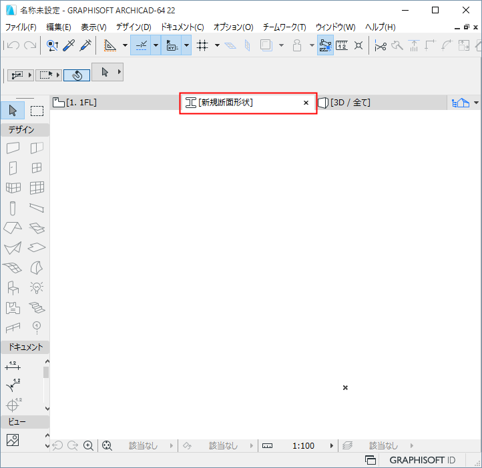The height and width of the screenshot is (468, 482).
Task: Select the Object chair tool
Action: [x=13, y=288]
